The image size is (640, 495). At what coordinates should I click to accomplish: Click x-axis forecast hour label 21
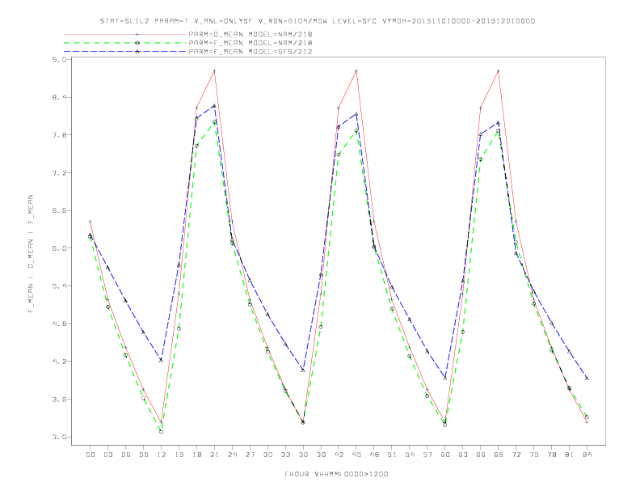pyautogui.click(x=214, y=455)
